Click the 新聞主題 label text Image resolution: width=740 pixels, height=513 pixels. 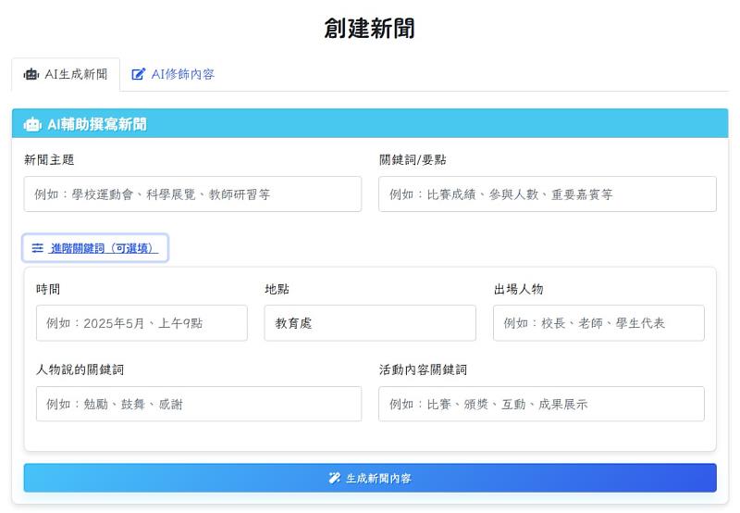click(x=49, y=159)
